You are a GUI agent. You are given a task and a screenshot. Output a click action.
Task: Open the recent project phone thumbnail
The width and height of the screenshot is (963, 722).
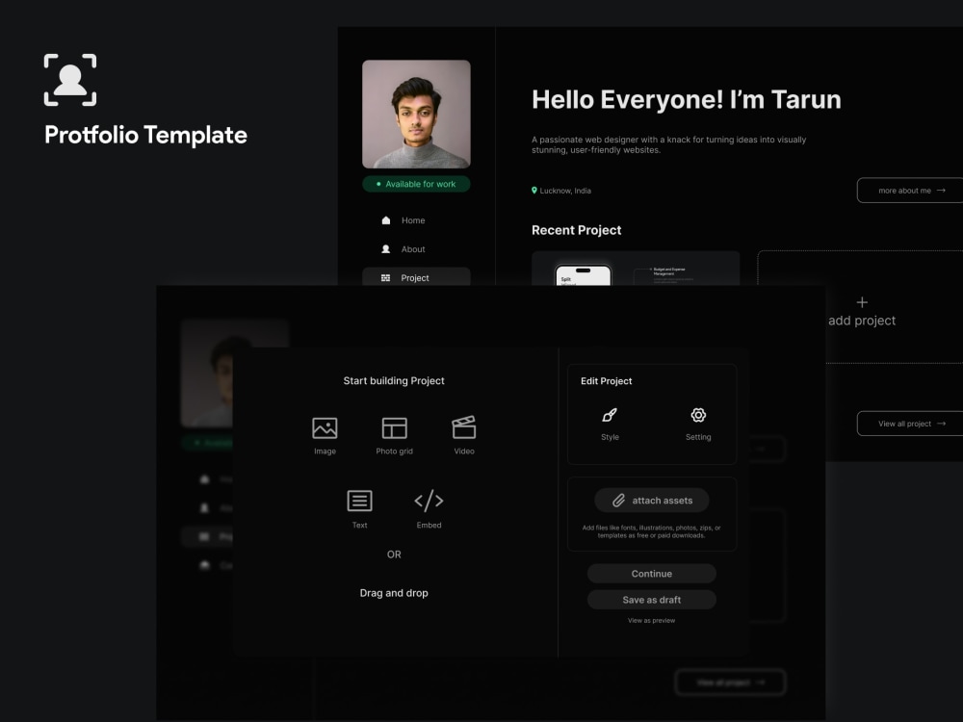tap(584, 273)
